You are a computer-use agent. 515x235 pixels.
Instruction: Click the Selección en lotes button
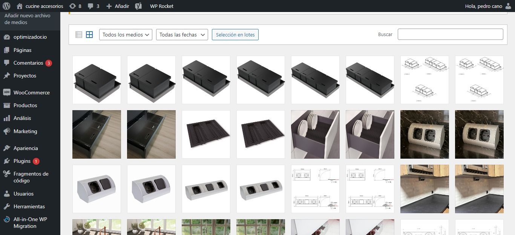pos(235,35)
